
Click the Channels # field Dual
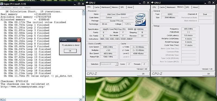tap(205, 14)
